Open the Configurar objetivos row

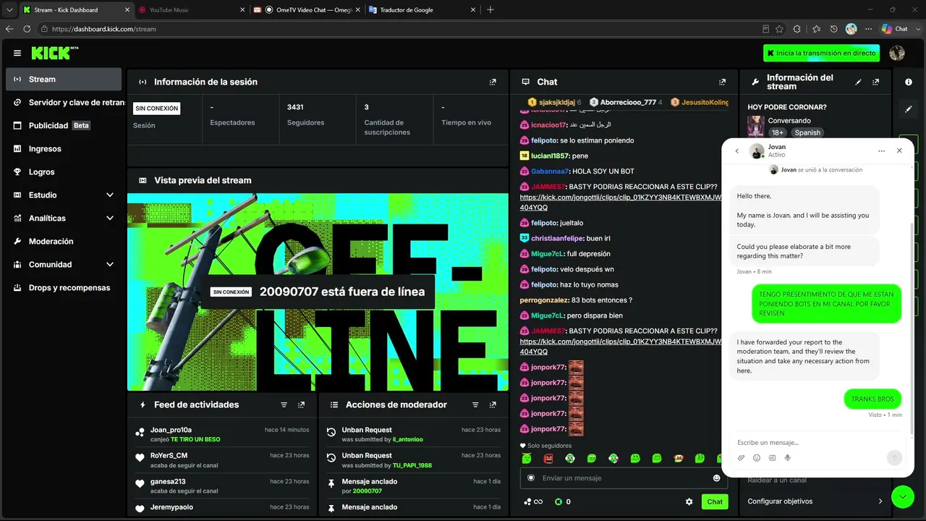(815, 501)
